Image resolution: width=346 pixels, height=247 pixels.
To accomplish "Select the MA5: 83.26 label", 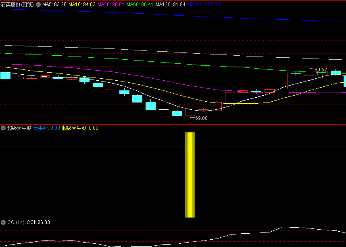I will pos(54,4).
